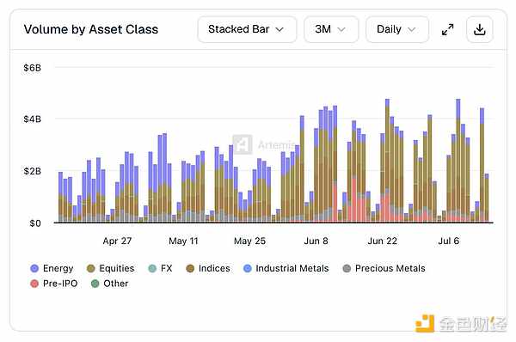Screen dimensions: 516x342
Task: Hide the Pre-IPO series
Action: click(53, 284)
